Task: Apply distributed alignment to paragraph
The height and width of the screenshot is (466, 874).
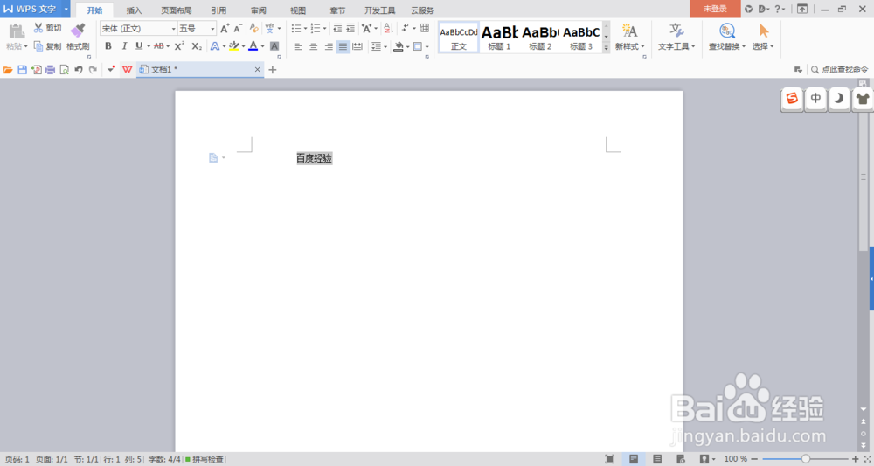Action: pos(357,47)
